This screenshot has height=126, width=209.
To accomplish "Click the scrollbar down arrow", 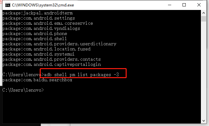I will 204,121.
